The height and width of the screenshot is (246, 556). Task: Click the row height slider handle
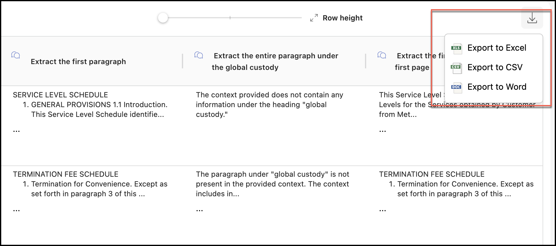point(163,18)
